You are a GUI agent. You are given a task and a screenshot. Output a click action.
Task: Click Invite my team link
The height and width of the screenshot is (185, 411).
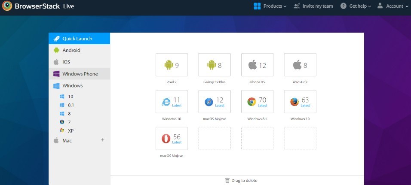[318, 6]
